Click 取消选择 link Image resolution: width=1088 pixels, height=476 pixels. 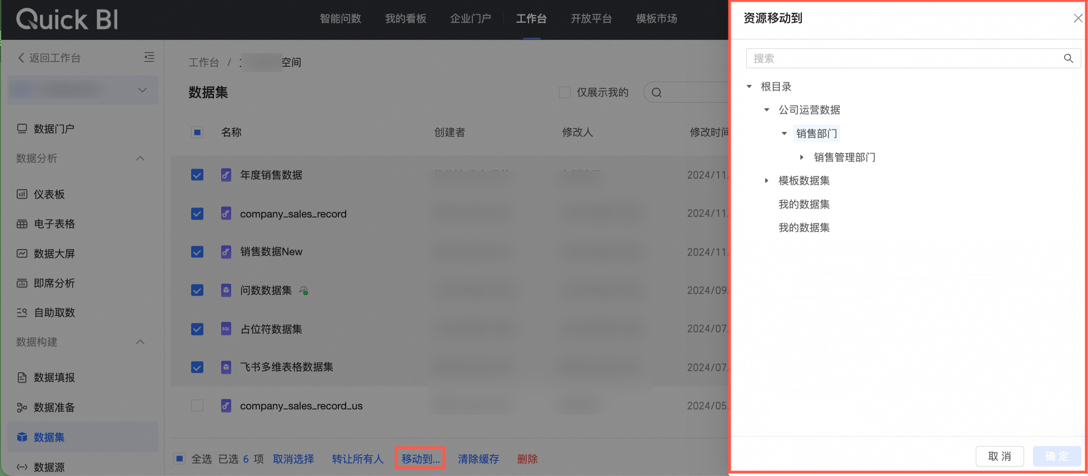(293, 459)
